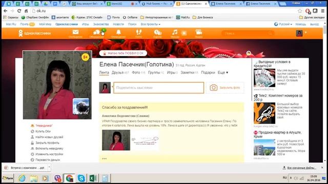
Task: Click the ok.ru address bar
Action: 164,11
